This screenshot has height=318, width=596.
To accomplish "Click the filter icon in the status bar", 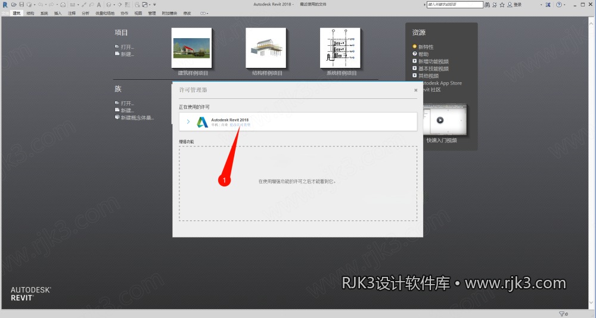I will pyautogui.click(x=561, y=314).
